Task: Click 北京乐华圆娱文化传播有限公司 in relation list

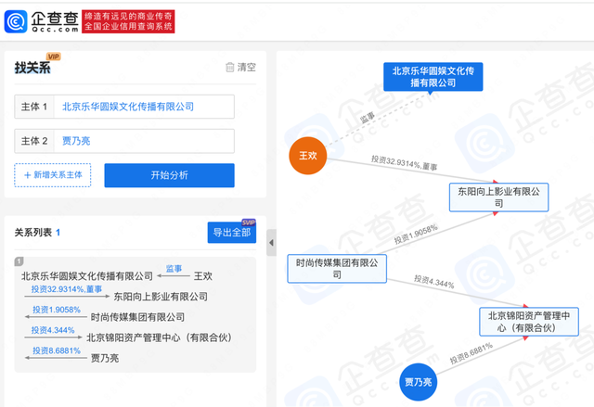Action: pyautogui.click(x=87, y=276)
